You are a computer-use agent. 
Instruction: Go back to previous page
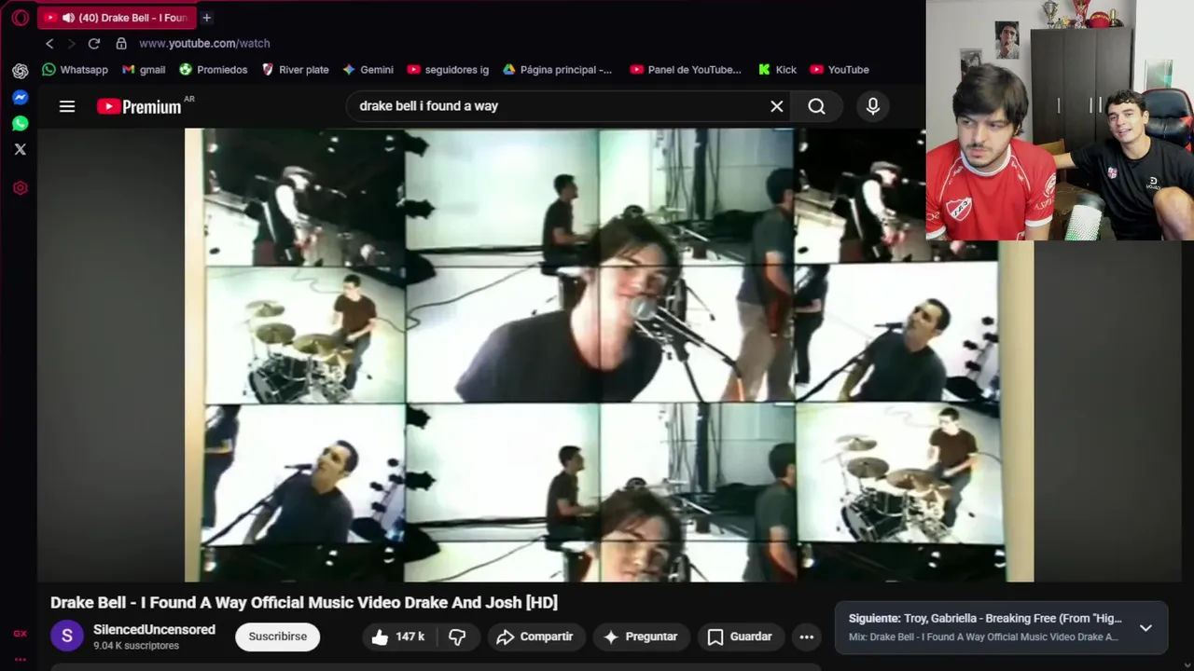click(49, 44)
